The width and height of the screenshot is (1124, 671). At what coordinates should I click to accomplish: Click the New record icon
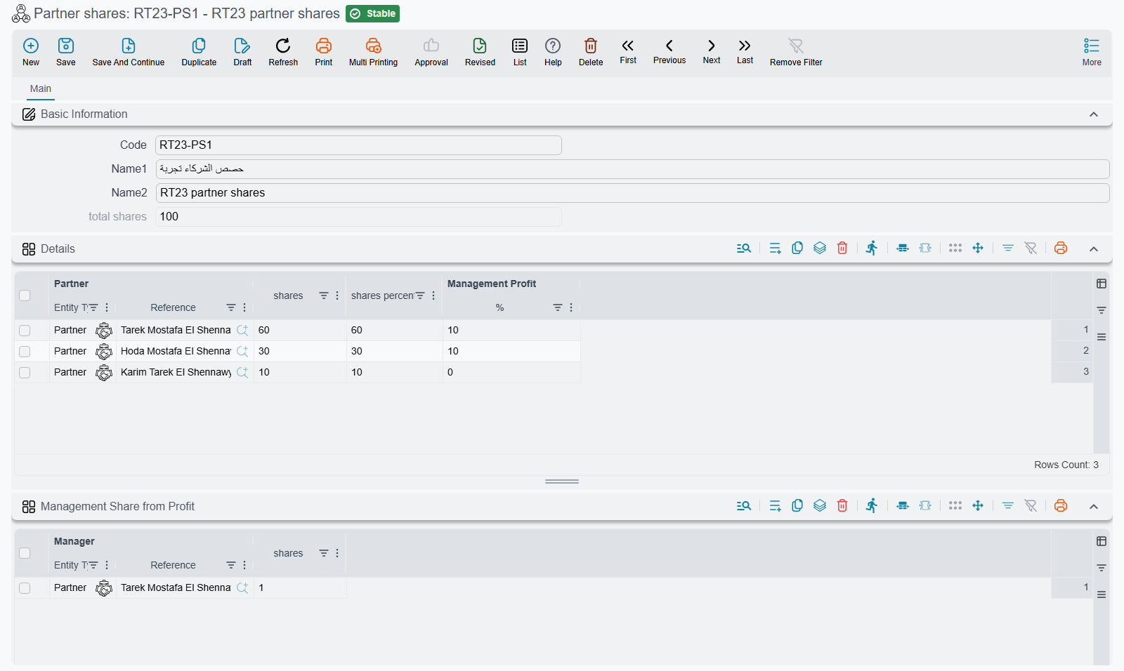(31, 46)
